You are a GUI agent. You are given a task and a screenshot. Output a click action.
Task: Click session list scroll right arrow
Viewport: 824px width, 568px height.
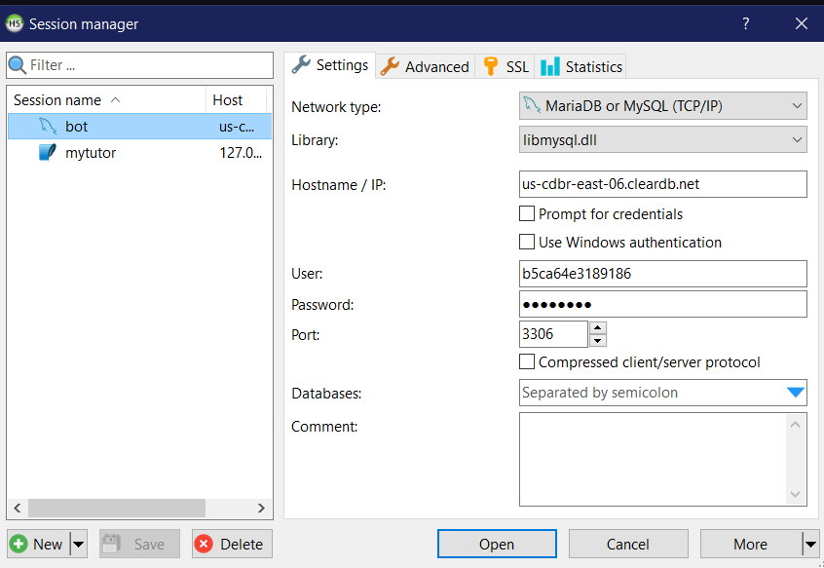point(261,508)
